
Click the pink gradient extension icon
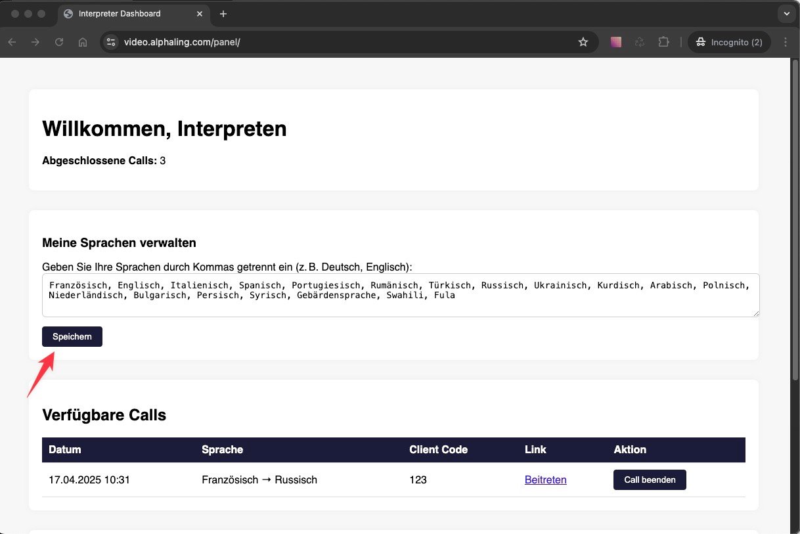pos(616,42)
